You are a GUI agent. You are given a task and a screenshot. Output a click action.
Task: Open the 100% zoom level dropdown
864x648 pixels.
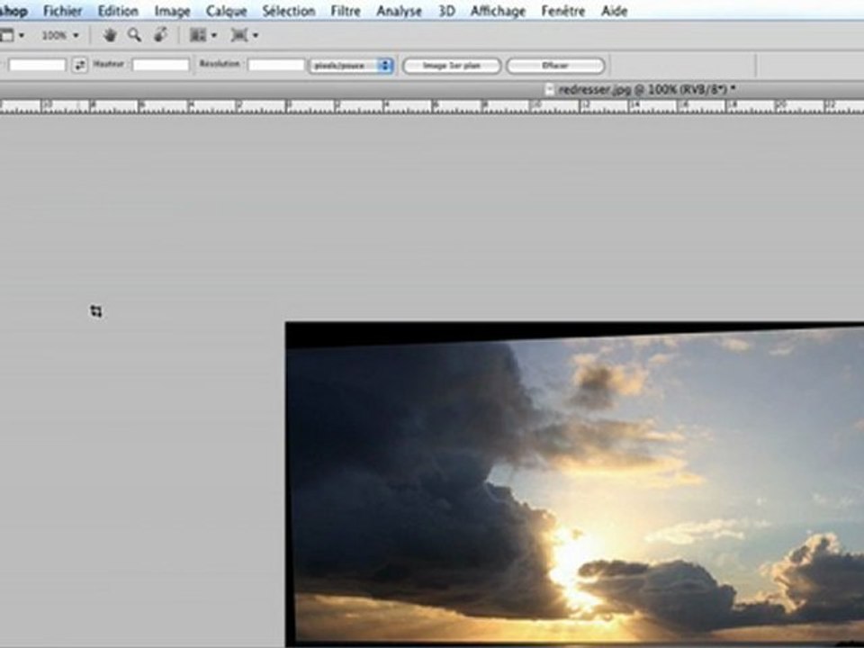(60, 36)
